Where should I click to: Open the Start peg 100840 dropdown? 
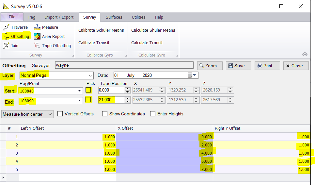pyautogui.click(x=80, y=91)
